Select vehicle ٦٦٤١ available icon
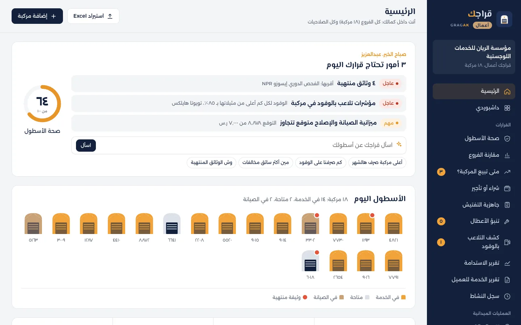This screenshot has width=521, height=325. (172, 224)
